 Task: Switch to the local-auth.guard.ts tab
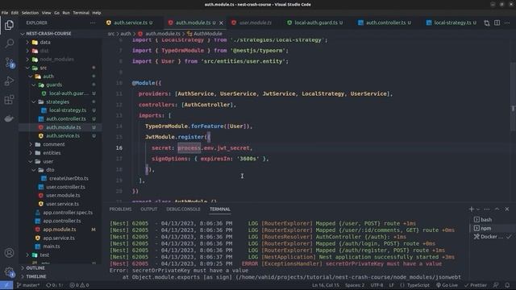(x=315, y=23)
